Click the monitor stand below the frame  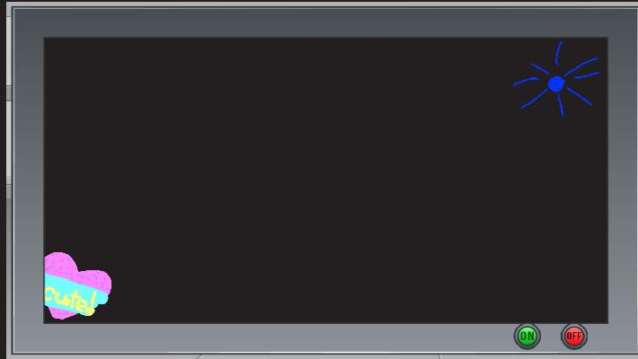tap(319, 356)
